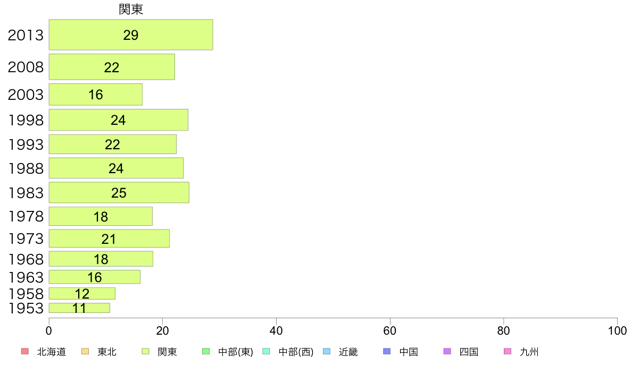Click the 中国 blue legend swatch
The height and width of the screenshot is (391, 632).
click(x=387, y=352)
